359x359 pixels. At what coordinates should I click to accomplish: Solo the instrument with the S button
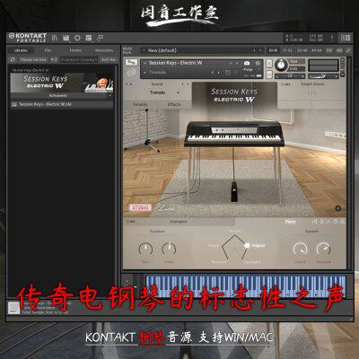pos(269,63)
